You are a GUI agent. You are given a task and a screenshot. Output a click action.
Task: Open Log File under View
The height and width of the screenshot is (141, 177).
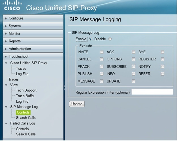[x=22, y=102]
